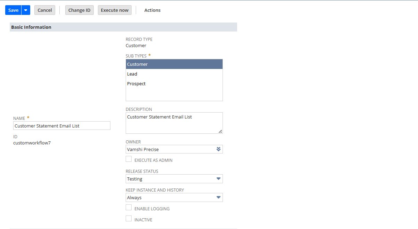Open the Owner record selector chevron
Screen dimensions: 418x229
(219, 149)
